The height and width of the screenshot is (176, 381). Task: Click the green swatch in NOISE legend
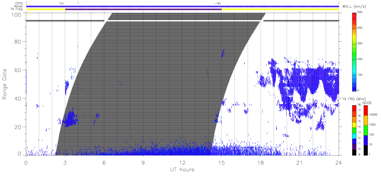tap(365, 130)
